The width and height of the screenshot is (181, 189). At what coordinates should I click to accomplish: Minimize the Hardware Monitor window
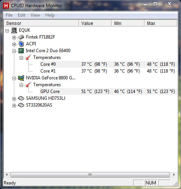click(145, 4)
